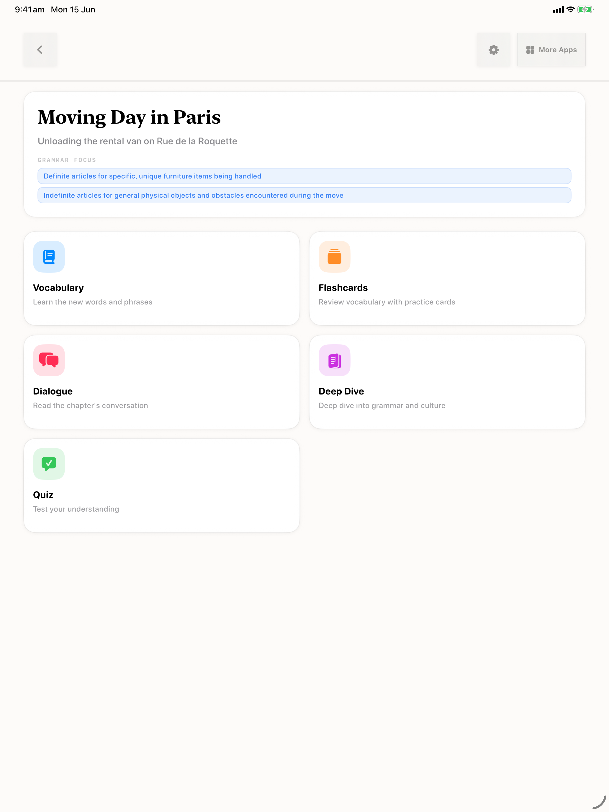Open the Flashcards section title
The image size is (609, 812).
pos(343,288)
